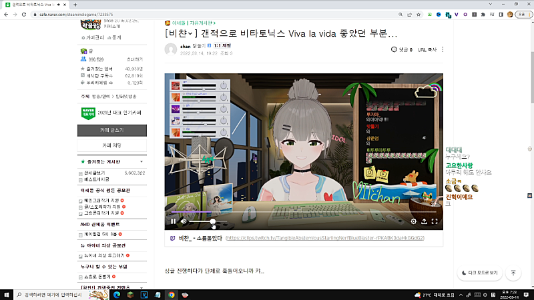Open the 뉴 아이네 의상 투고하기 board
Image resolution: width=534 pixels, height=300 pixels.
[x=104, y=255]
